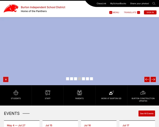Viewport: 159px width, 127px height.
Task: Open the Staff presenter icon
Action: (x=48, y=93)
